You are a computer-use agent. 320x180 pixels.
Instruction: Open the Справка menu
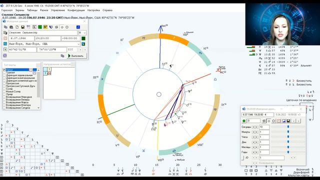coord(107,10)
